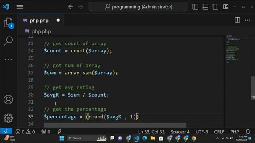
Task: Open the Teams chat taskbar icon
Action: coord(120,138)
